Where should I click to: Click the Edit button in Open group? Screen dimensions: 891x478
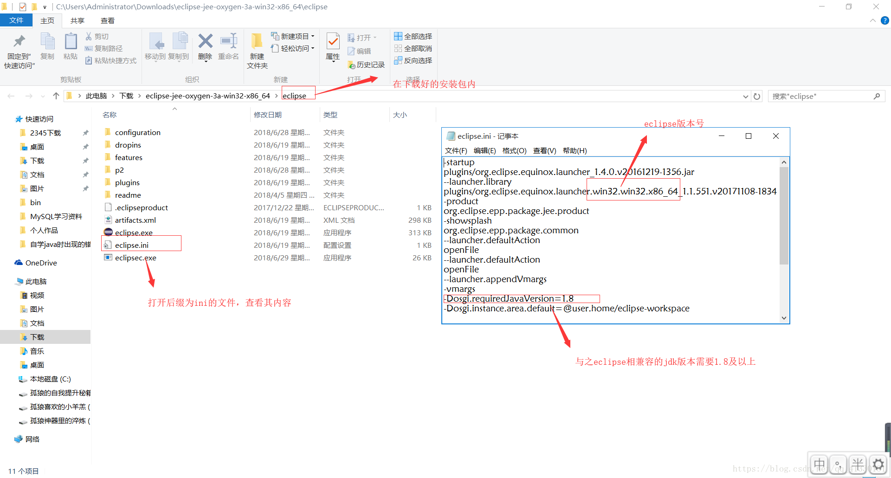click(x=359, y=51)
